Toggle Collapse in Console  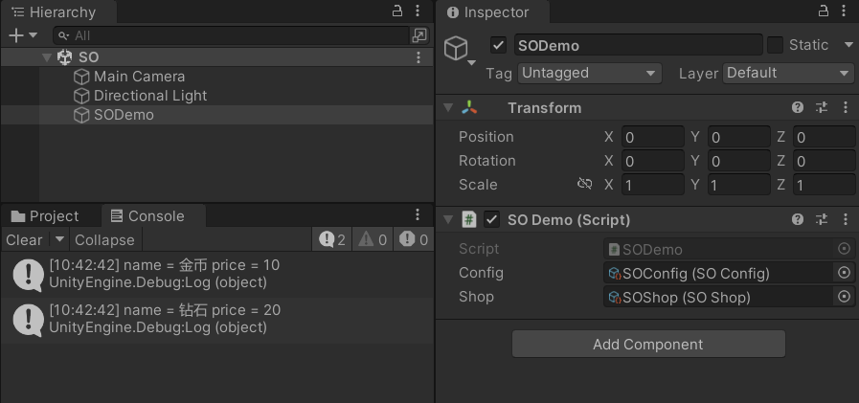point(104,240)
